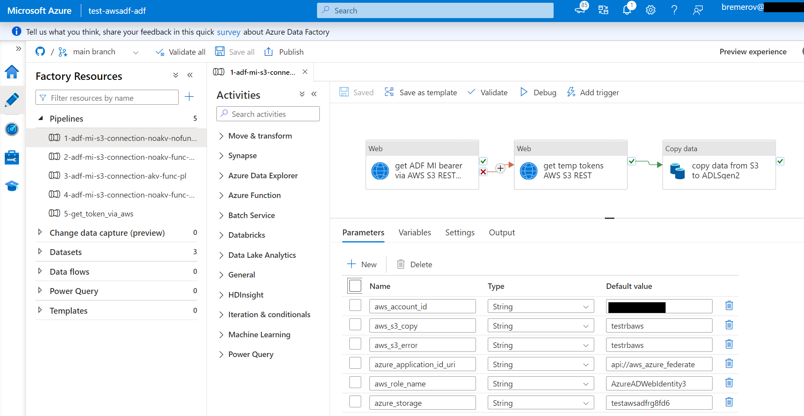Open the Author pencil icon in sidebar
The width and height of the screenshot is (804, 416).
point(12,100)
